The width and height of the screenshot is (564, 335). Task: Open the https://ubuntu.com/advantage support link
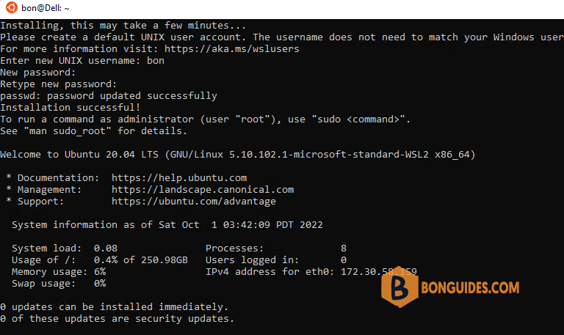click(x=194, y=202)
